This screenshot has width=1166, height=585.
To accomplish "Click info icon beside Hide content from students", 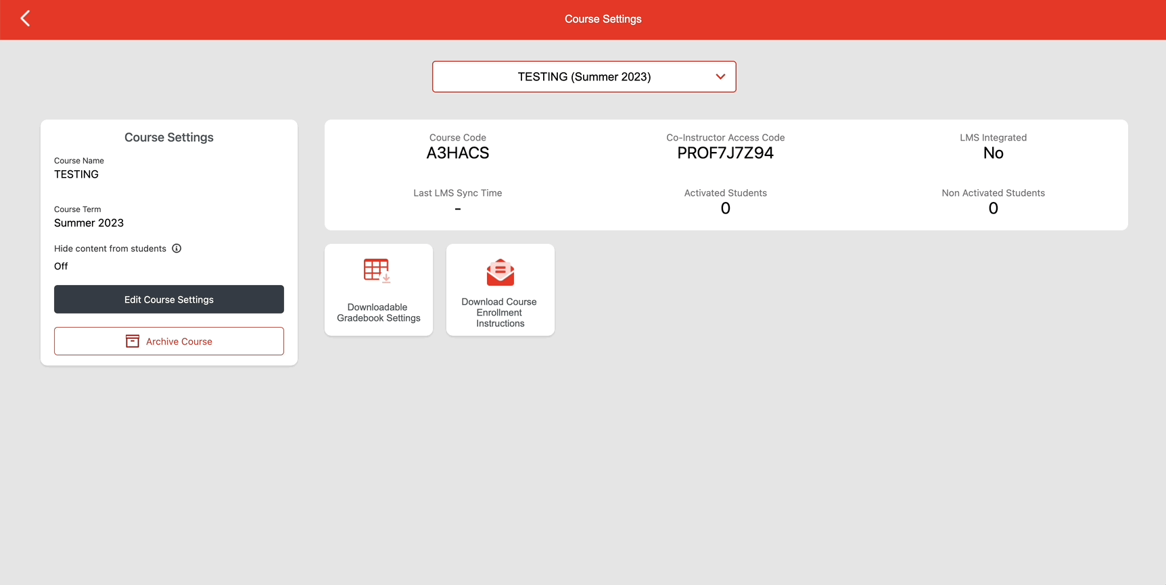I will (177, 249).
